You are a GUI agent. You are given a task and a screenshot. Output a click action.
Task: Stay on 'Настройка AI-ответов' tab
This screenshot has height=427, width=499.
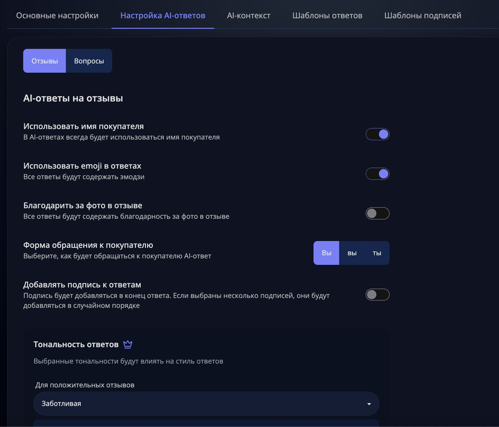[x=163, y=15]
